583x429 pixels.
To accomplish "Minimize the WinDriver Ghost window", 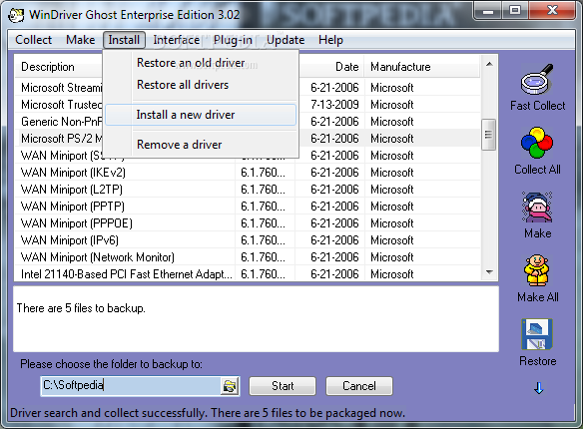I will click(x=488, y=11).
